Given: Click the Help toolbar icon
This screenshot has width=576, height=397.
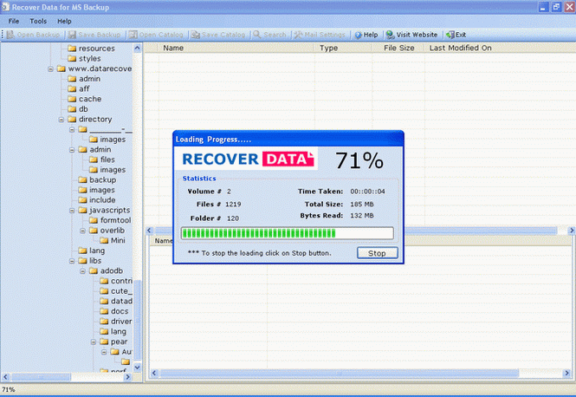Looking at the screenshot, I should coord(358,35).
